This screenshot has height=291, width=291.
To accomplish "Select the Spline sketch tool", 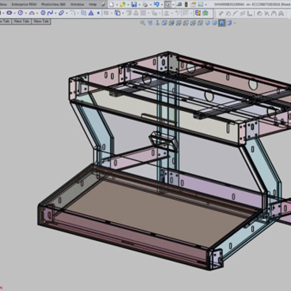I will tap(50, 13).
